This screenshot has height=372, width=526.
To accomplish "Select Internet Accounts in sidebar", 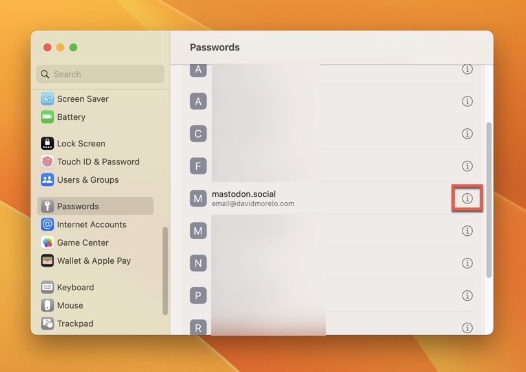I will coord(95,224).
